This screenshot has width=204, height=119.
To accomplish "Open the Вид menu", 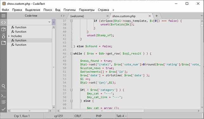I will coord(58,10).
